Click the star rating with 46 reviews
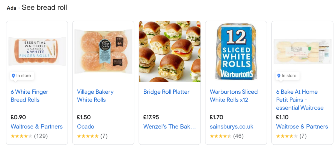Screen dimensions: 336x148 pyautogui.click(x=227, y=136)
